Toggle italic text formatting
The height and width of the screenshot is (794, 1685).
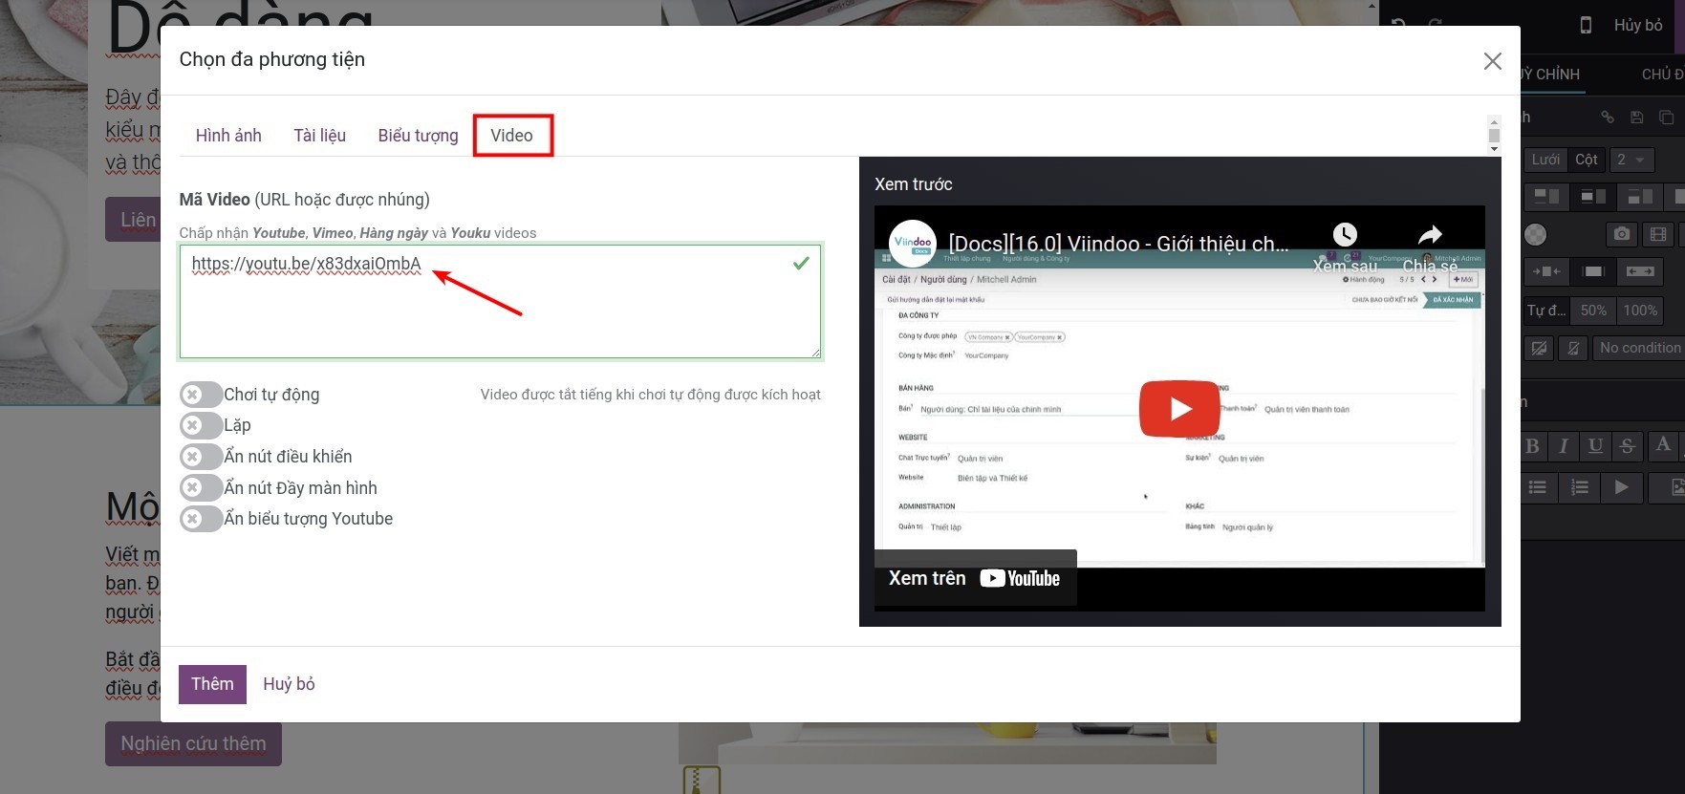(1564, 445)
